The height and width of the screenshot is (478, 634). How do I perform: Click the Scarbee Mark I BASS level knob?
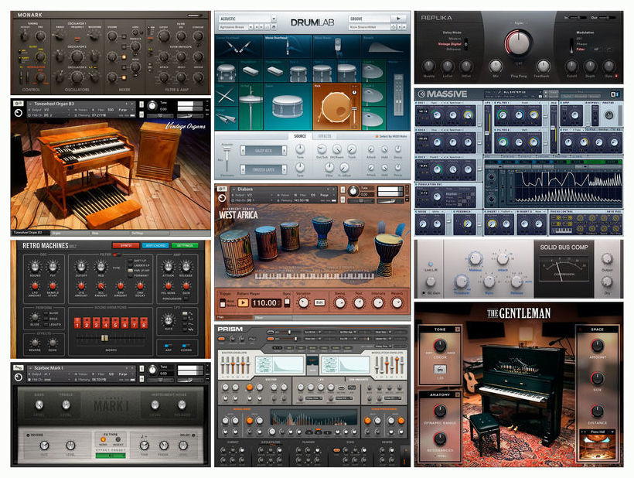pyautogui.click(x=39, y=405)
